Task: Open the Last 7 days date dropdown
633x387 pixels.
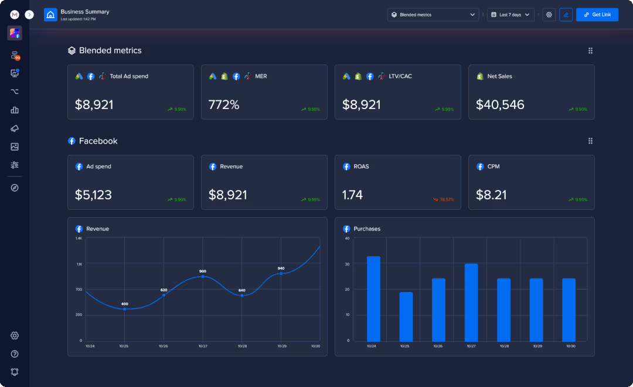Action: [x=511, y=15]
